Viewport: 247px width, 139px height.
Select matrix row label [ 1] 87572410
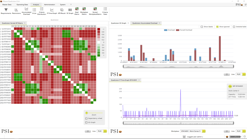[5, 29]
